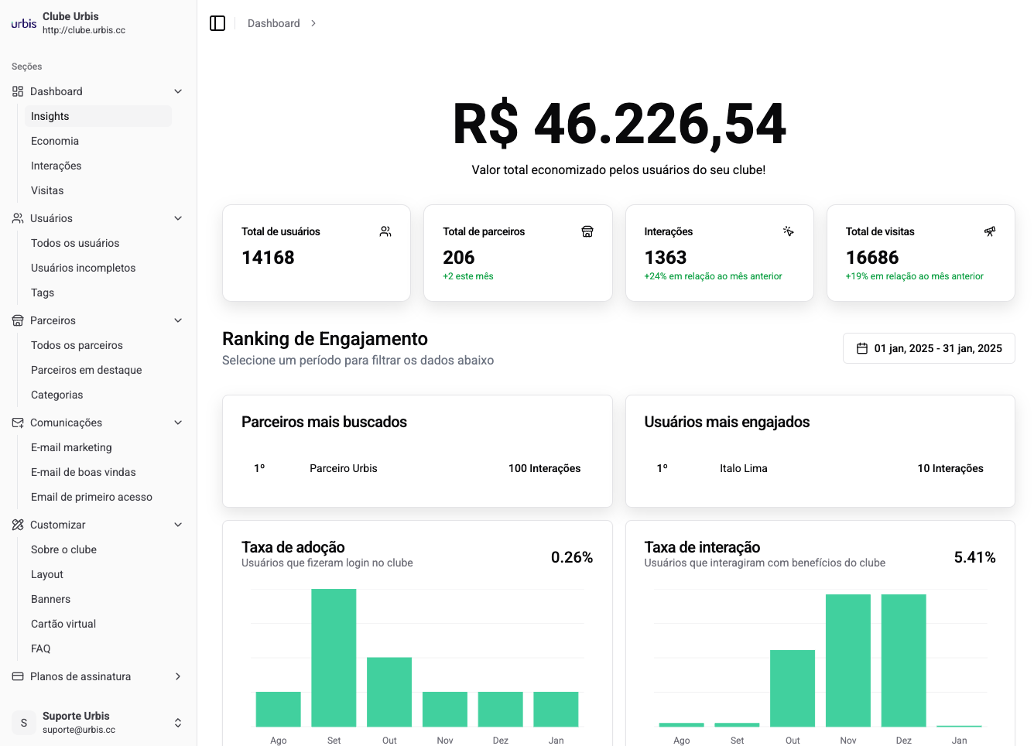Open the Suporte Urbis account switcher
The image size is (1034, 746).
pyautogui.click(x=177, y=723)
